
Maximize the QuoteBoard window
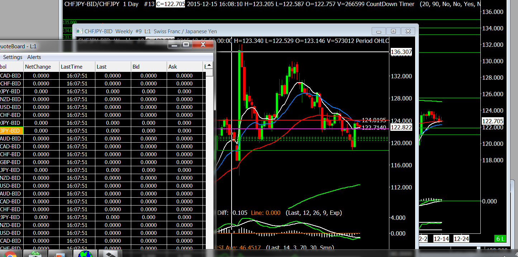coord(186,45)
